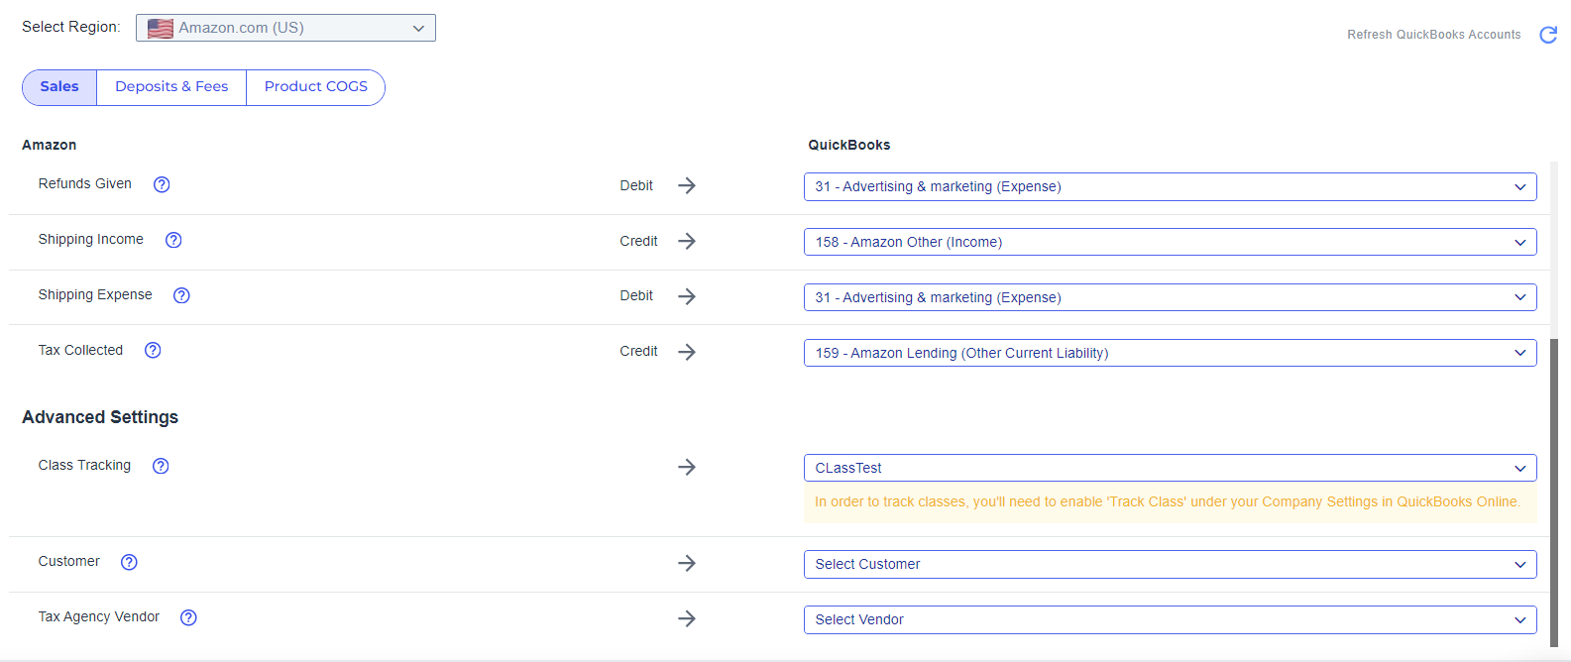Click the Refresh QuickBooks Accounts icon
1571x662 pixels.
(1548, 35)
